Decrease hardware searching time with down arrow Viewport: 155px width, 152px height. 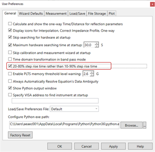pyautogui.click(x=97, y=46)
